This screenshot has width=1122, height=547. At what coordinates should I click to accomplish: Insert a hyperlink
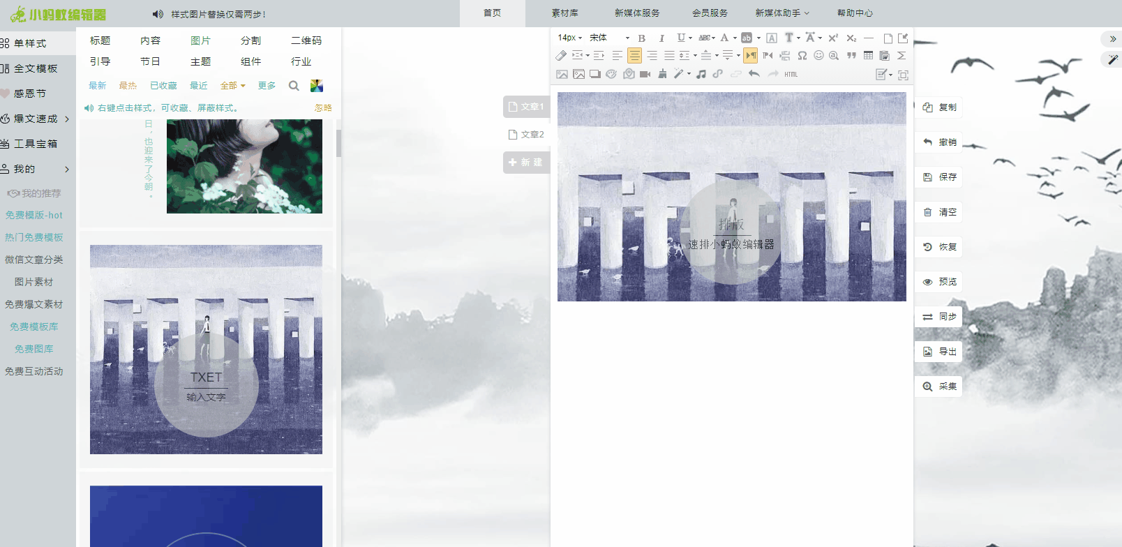coord(718,74)
